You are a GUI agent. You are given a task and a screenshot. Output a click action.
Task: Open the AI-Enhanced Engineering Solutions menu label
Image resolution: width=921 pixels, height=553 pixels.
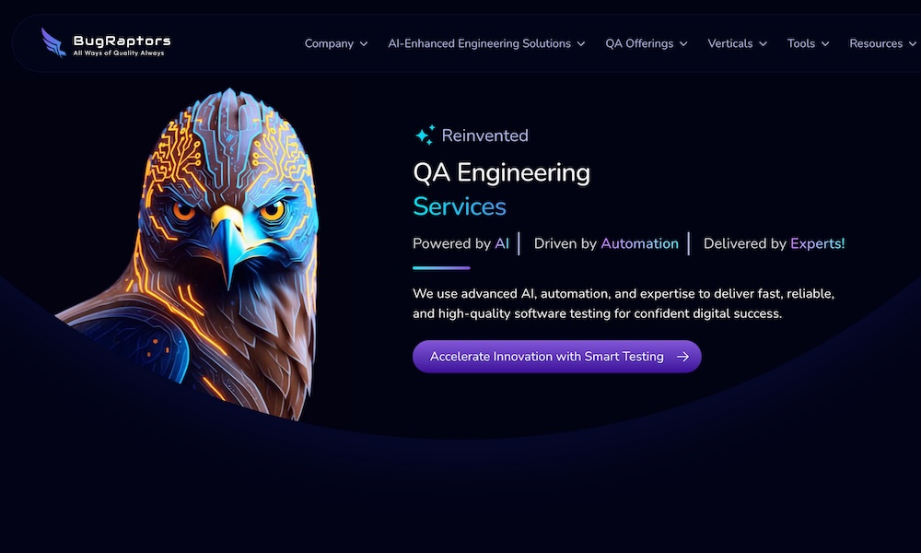[x=479, y=43]
